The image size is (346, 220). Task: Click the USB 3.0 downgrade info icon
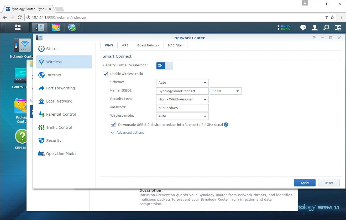[x=226, y=125]
